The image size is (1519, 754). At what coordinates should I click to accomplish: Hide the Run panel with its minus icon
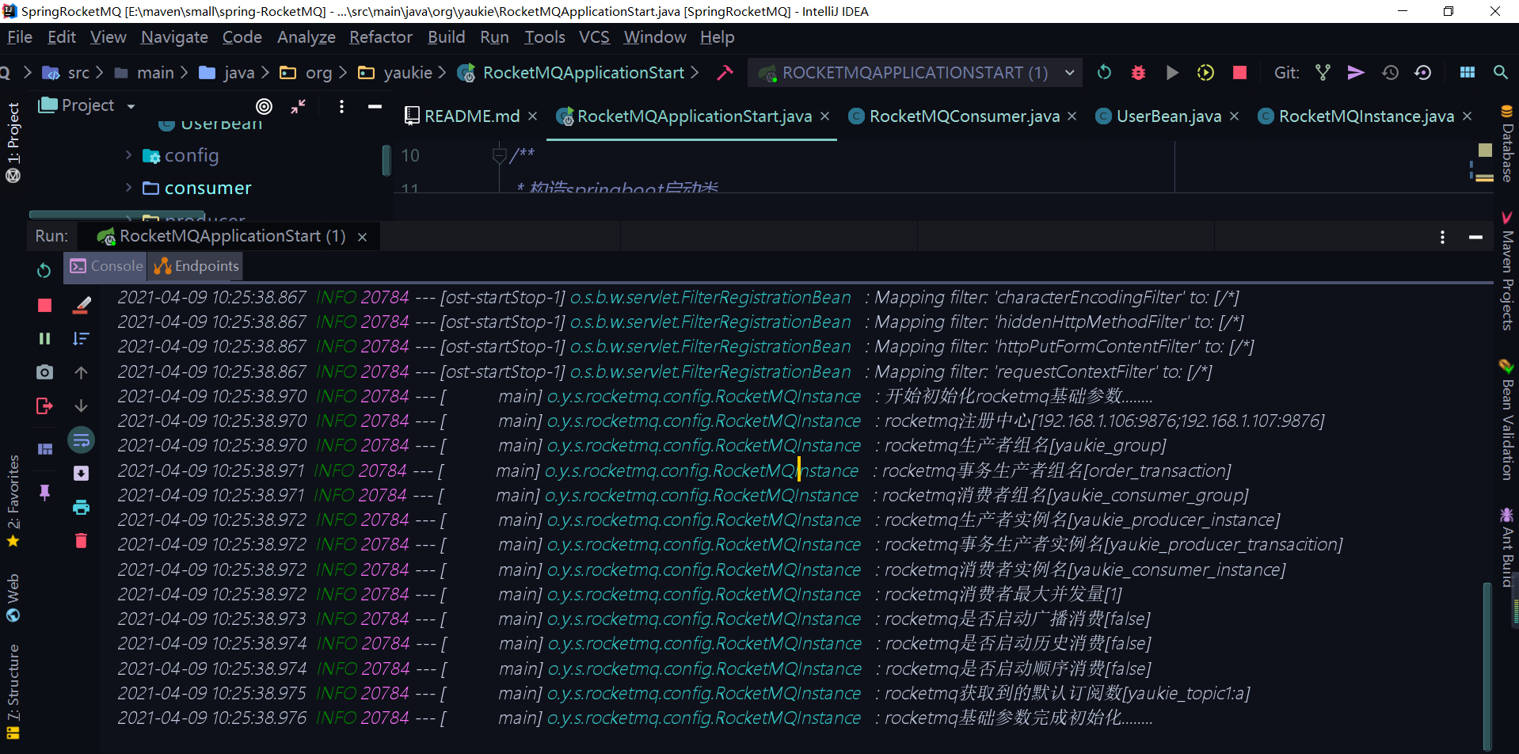pos(1475,237)
